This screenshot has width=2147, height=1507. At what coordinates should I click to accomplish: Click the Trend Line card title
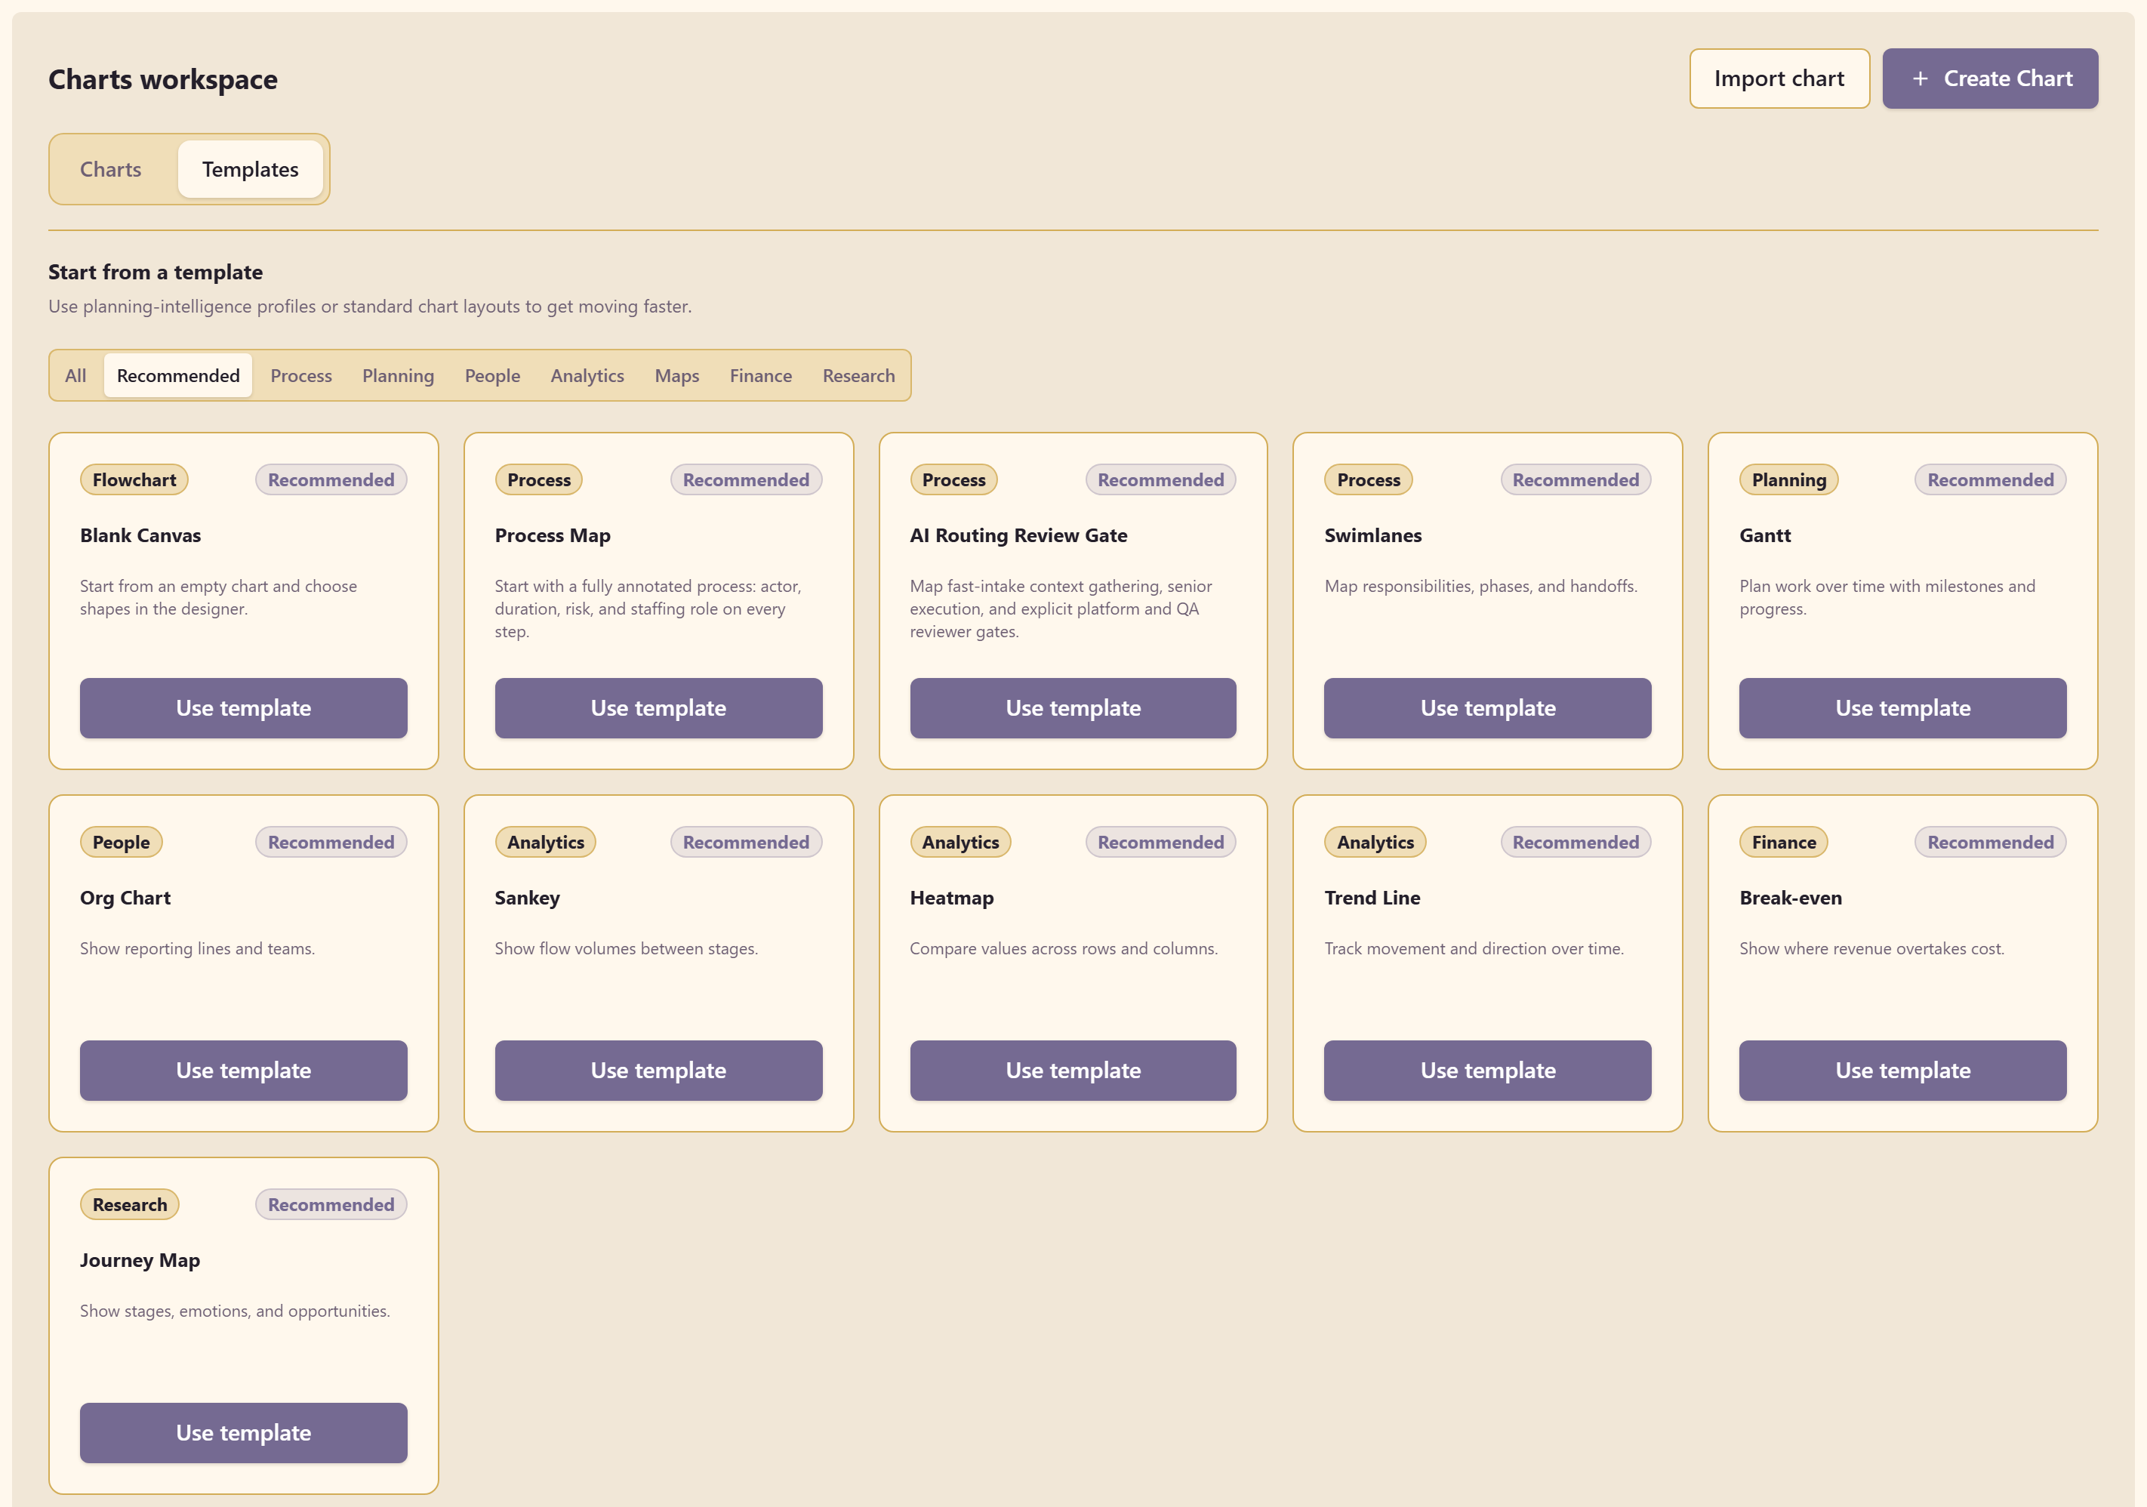[1372, 897]
